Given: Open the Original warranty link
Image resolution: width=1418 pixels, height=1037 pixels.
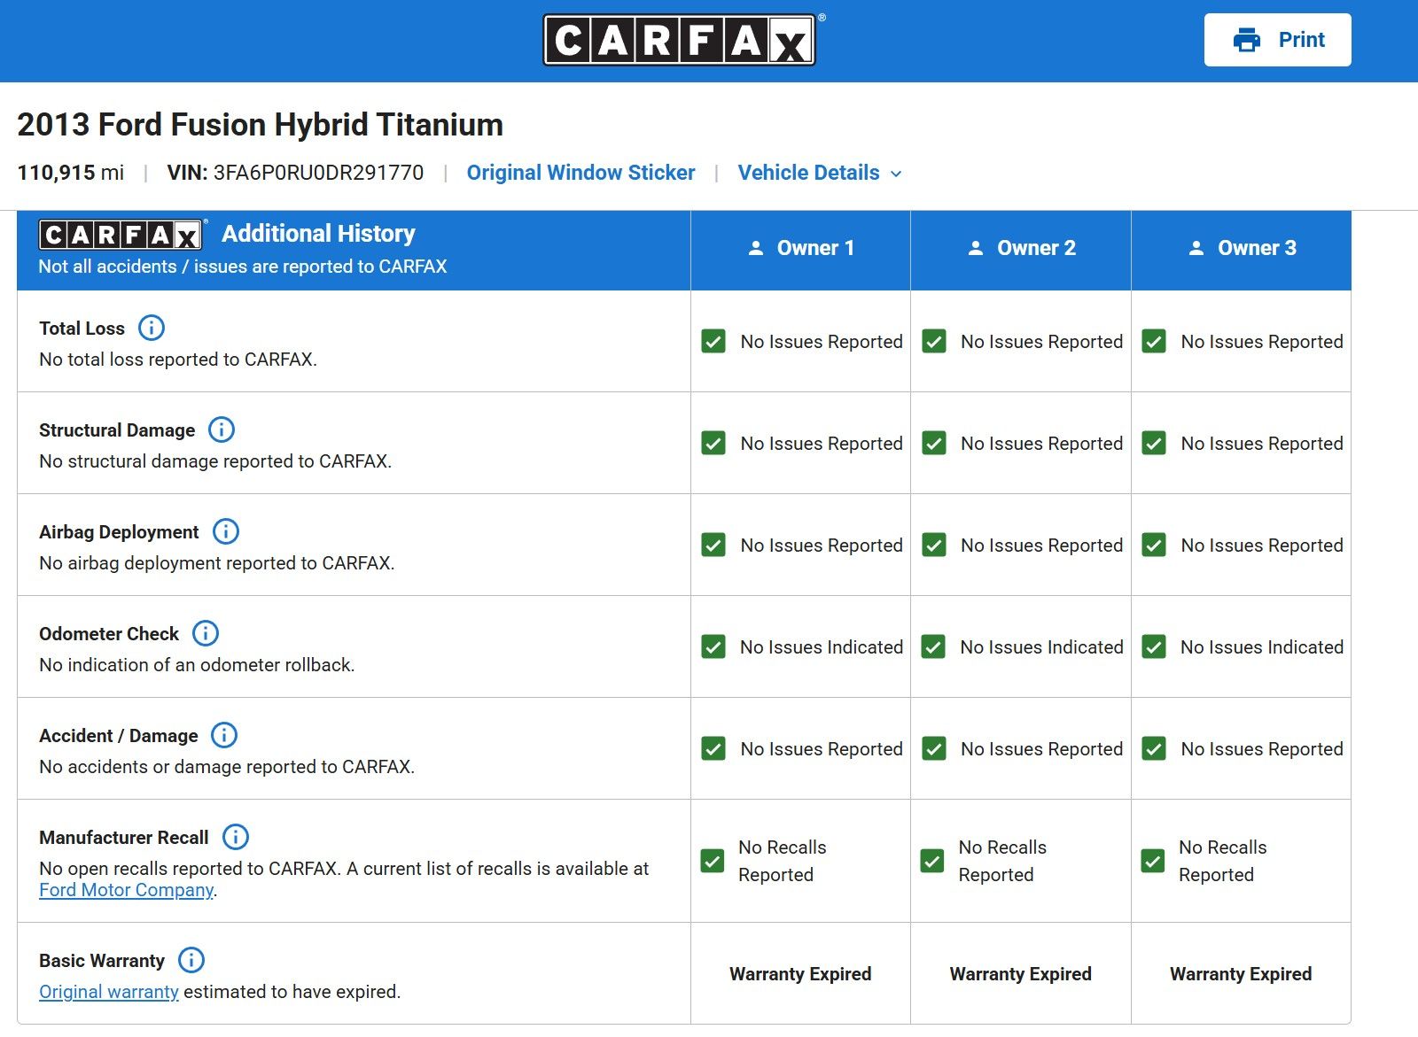Looking at the screenshot, I should click(109, 992).
